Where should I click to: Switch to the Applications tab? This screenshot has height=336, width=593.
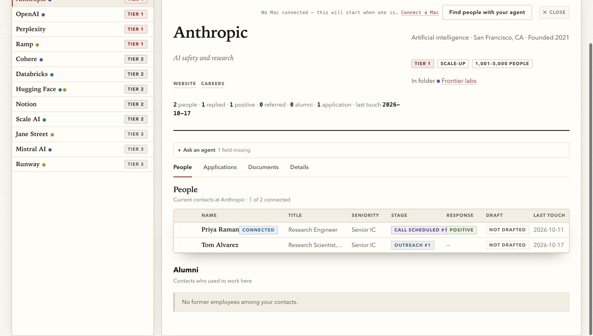[x=220, y=167]
